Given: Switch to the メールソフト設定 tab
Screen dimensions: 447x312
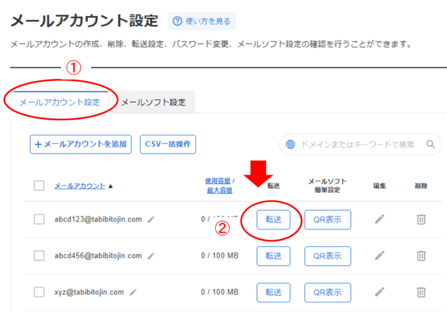Looking at the screenshot, I should coord(153,102).
